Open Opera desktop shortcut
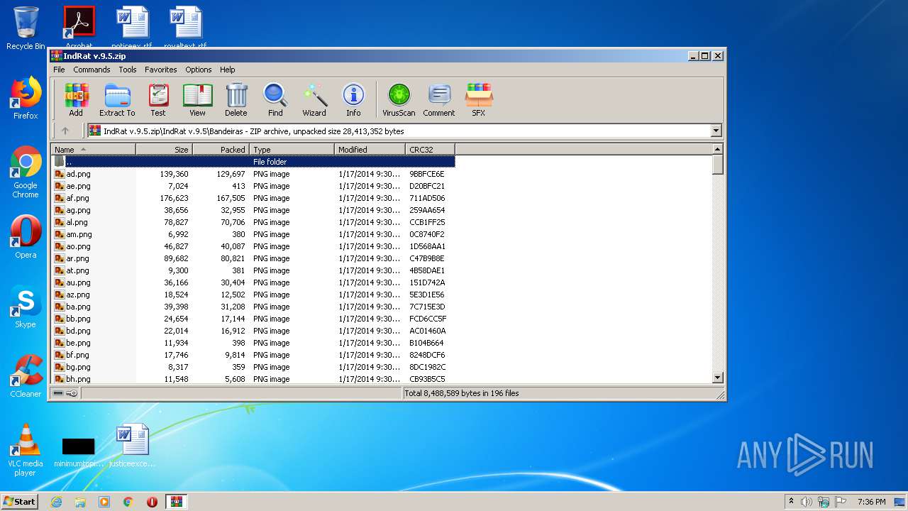Viewport: 908px width, 511px height. pyautogui.click(x=26, y=237)
